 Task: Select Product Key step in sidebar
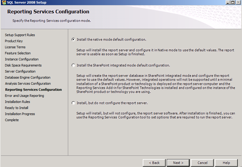tap(14, 41)
